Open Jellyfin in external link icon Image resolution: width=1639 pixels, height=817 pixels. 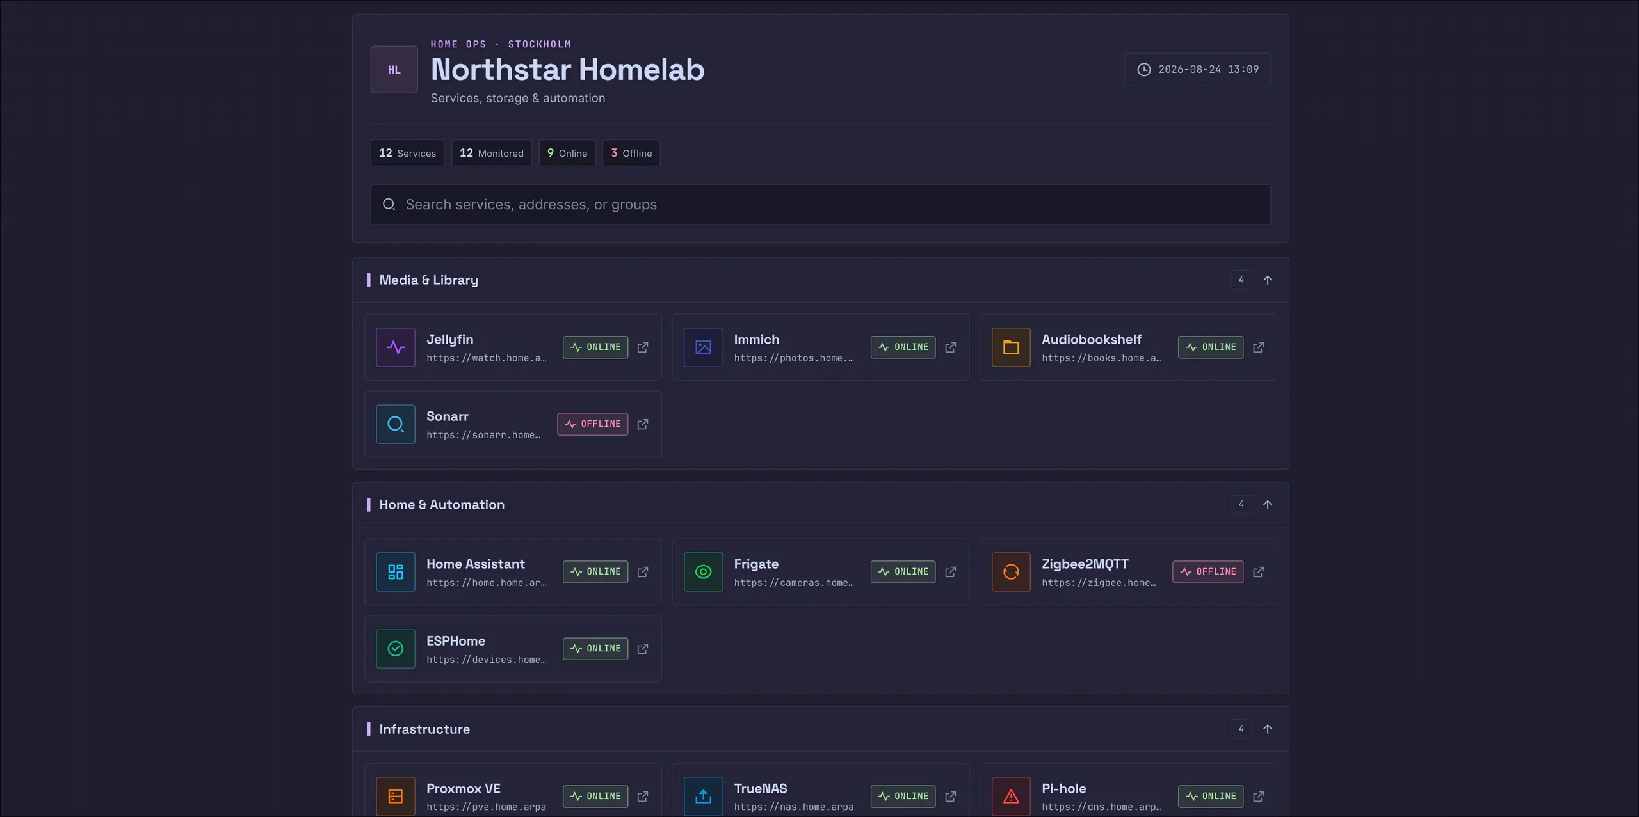click(x=643, y=347)
